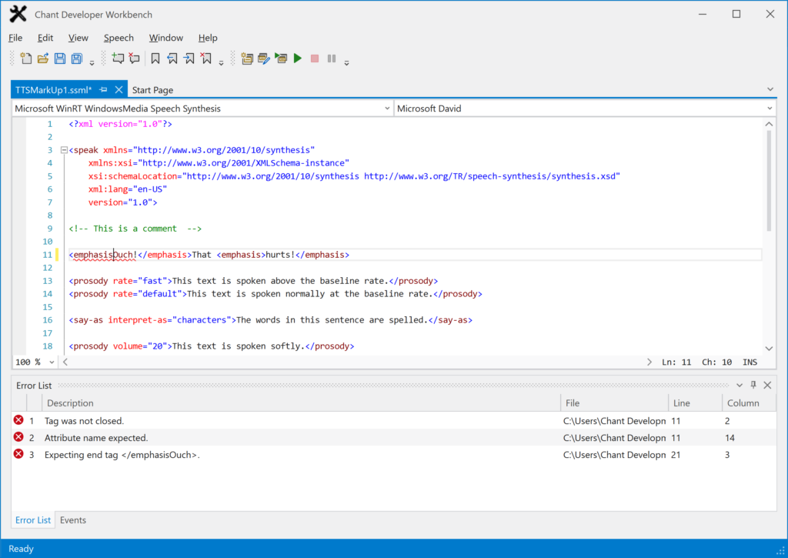788x558 pixels.
Task: Open the Edit menu
Action: (x=45, y=38)
